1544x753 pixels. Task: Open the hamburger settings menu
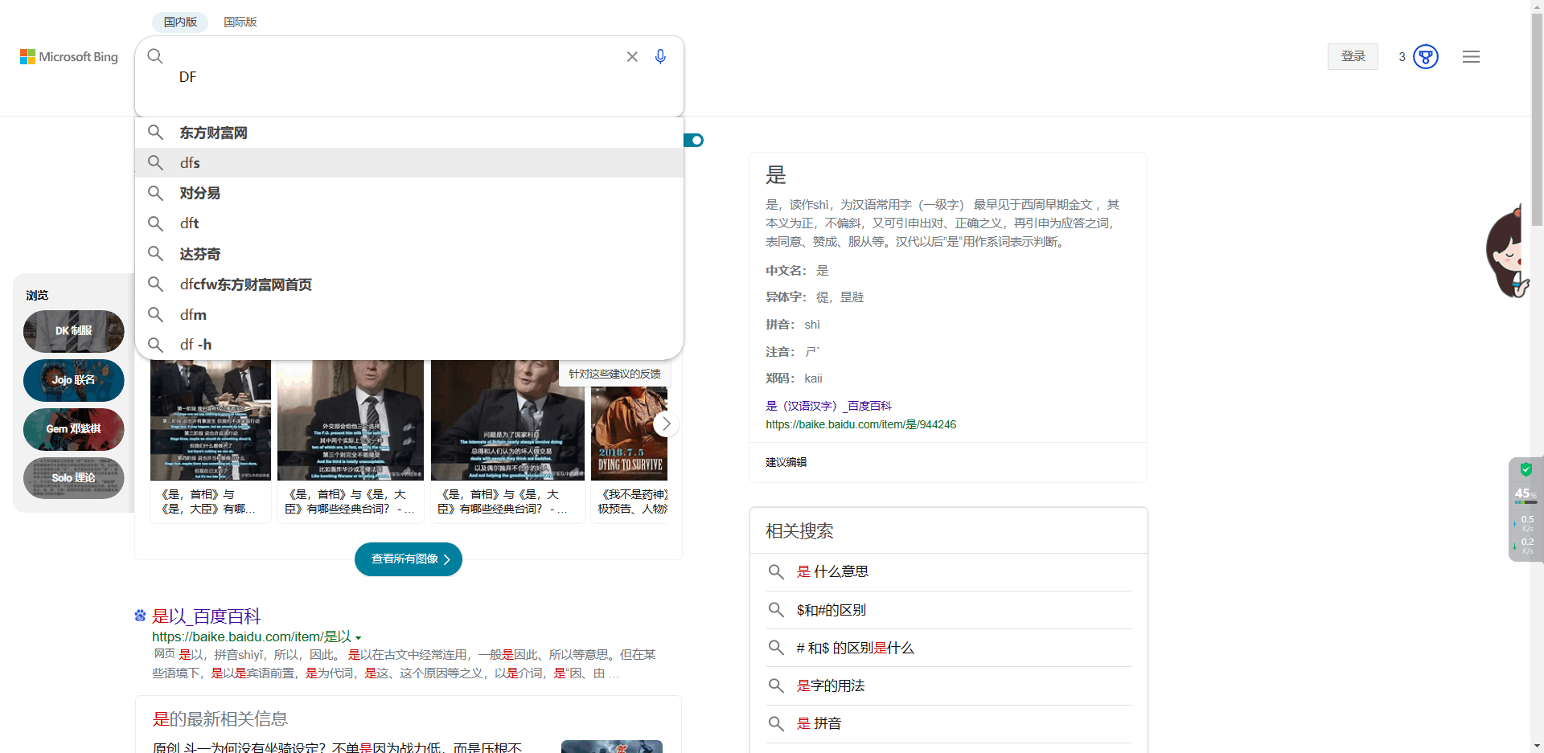[x=1471, y=56]
